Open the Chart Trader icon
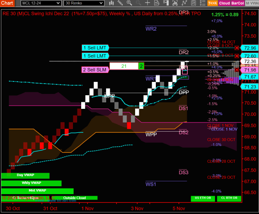This screenshot has height=214, width=259. click(166, 3)
